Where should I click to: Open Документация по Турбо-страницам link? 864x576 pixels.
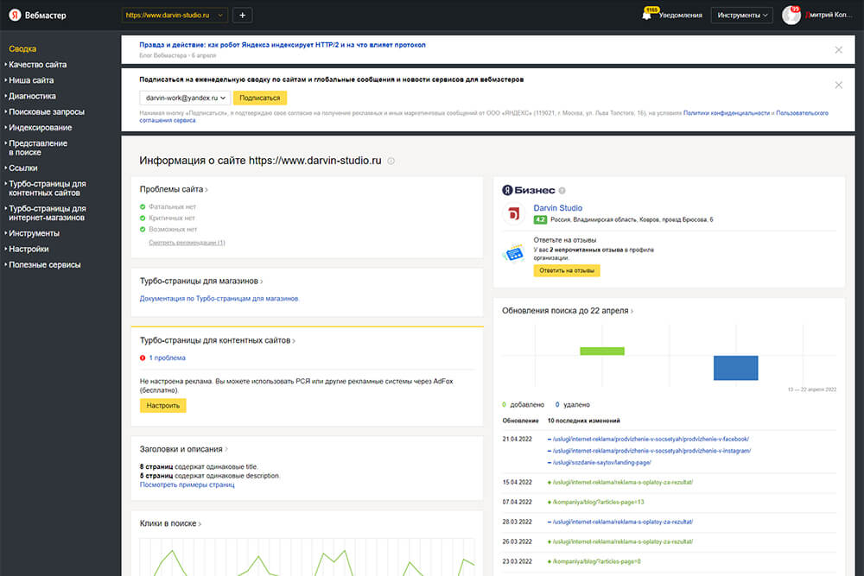(x=219, y=299)
